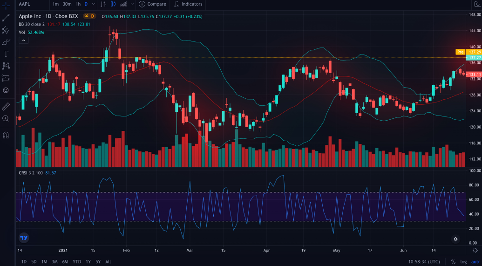Select the trend line drawing tool

(6, 18)
